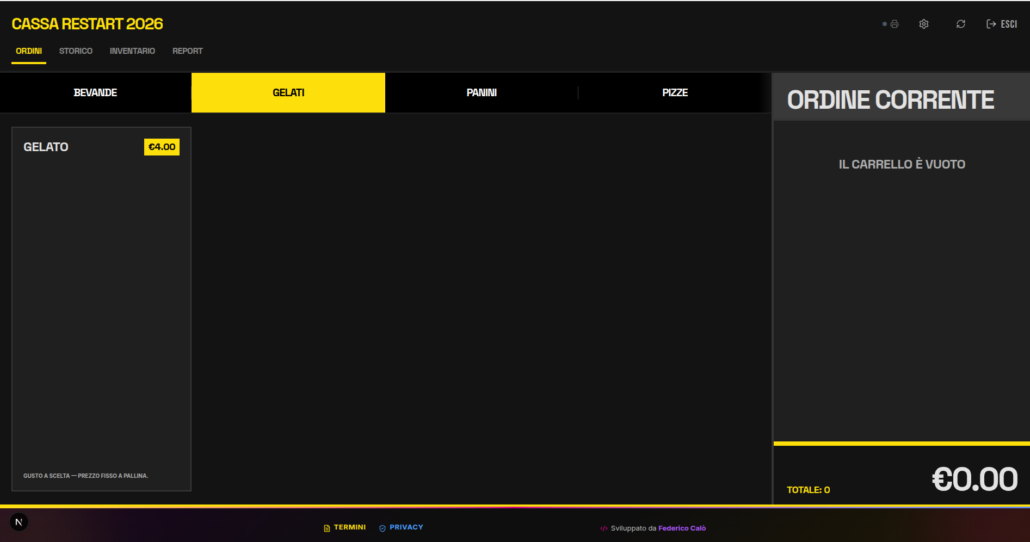Open settings with the gear icon
This screenshot has width=1030, height=542.
pos(924,24)
